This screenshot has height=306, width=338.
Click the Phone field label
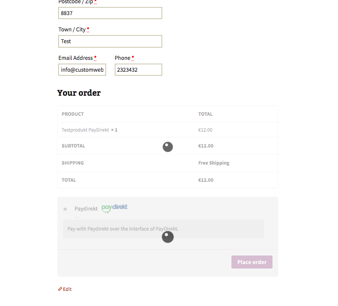click(122, 58)
